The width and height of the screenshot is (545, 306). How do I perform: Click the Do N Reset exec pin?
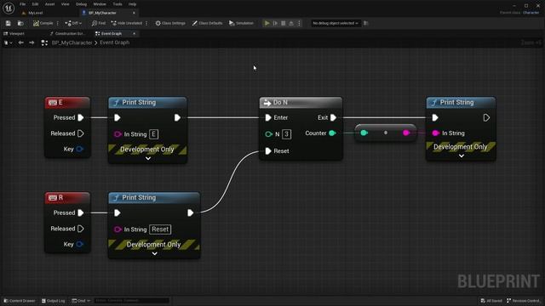[268, 151]
